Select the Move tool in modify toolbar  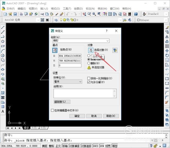click(167, 51)
